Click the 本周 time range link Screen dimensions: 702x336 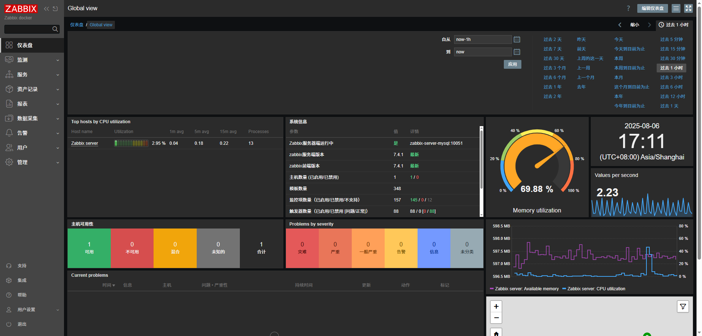(619, 58)
